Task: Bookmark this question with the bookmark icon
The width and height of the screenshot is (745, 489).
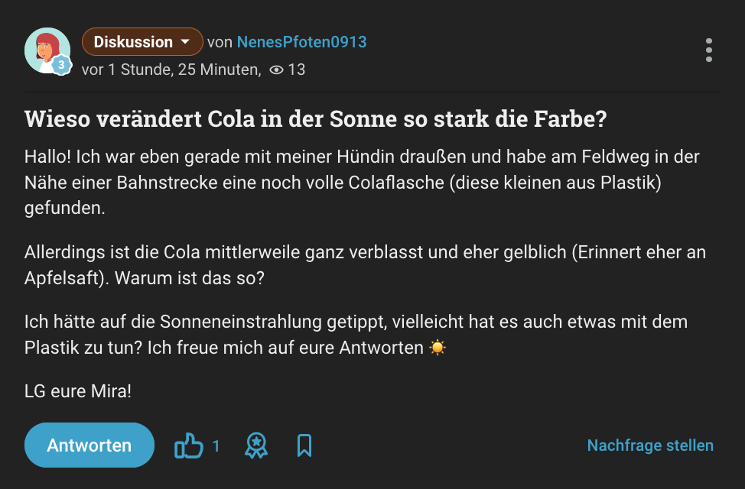Action: [304, 445]
